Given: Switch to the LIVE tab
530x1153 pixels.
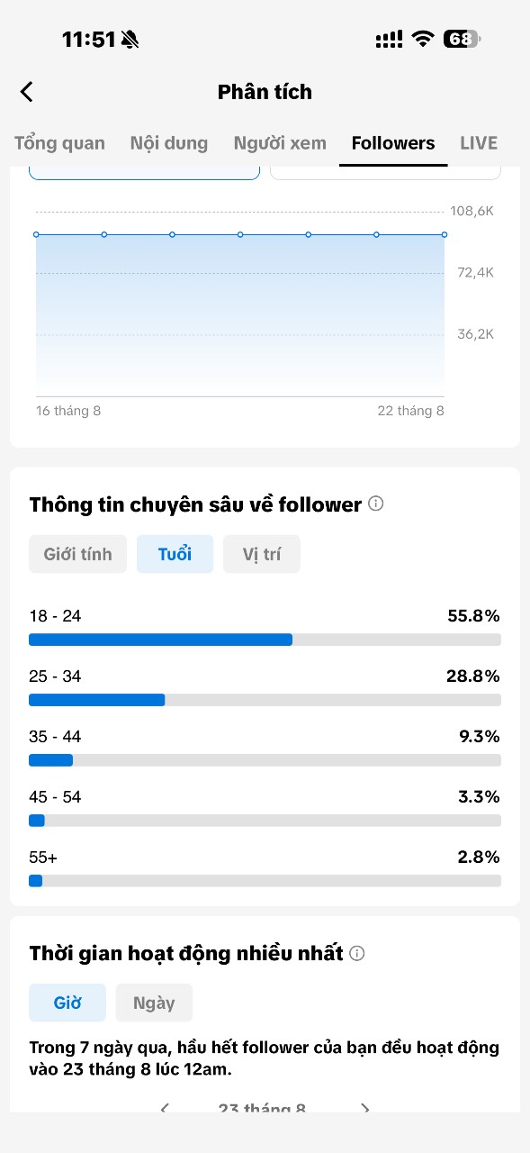Looking at the screenshot, I should 479,143.
